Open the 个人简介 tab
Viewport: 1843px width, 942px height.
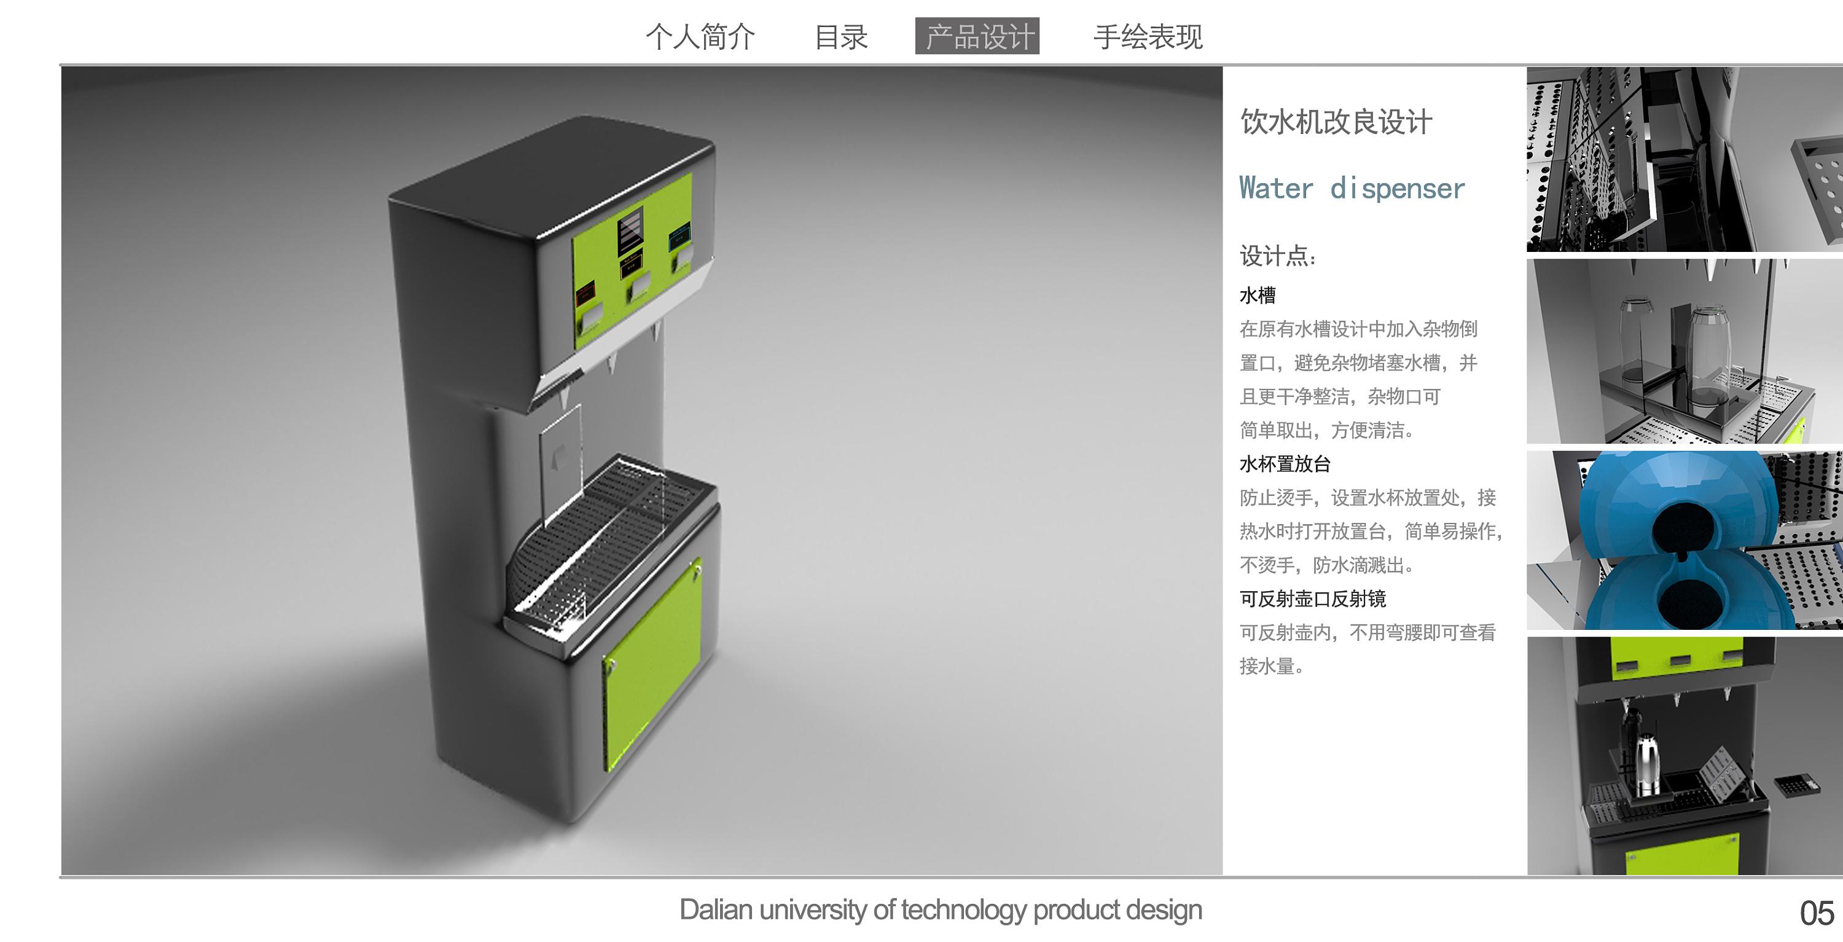coord(700,36)
